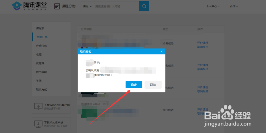Screen dimensions: 266x133
Task: Click 评价课程 link in first order row
Action: (x=203, y=43)
